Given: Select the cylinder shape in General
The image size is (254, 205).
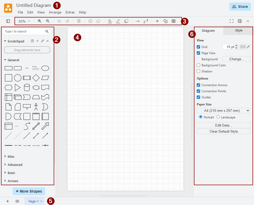Looking at the screenshot, I should coord(27,88).
